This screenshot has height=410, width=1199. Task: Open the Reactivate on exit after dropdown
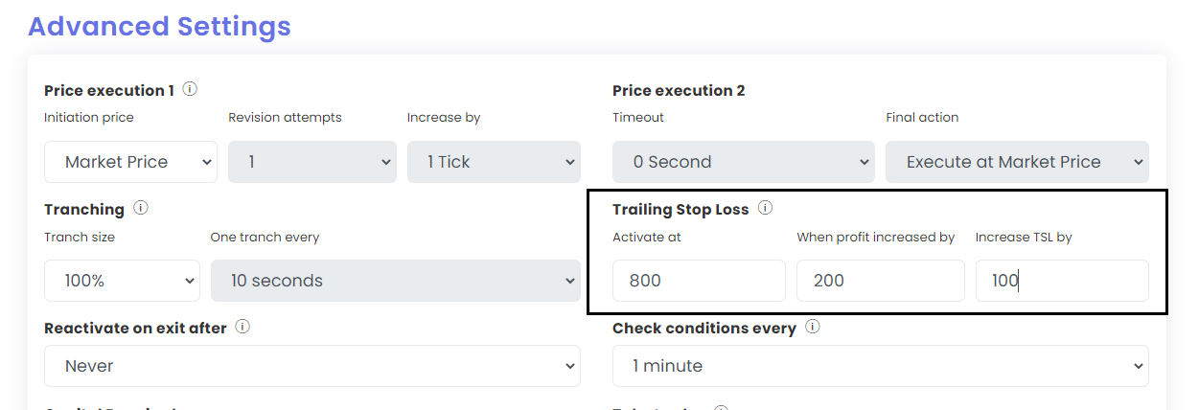click(x=311, y=366)
